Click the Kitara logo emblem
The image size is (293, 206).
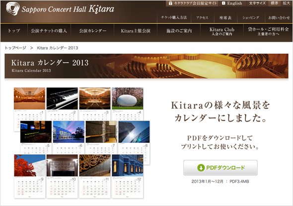pos(13,8)
